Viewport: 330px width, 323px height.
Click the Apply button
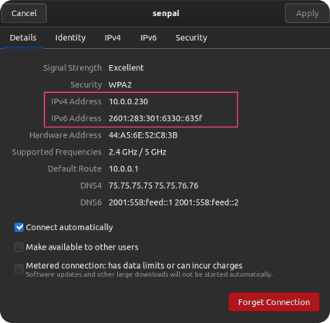tap(307, 13)
